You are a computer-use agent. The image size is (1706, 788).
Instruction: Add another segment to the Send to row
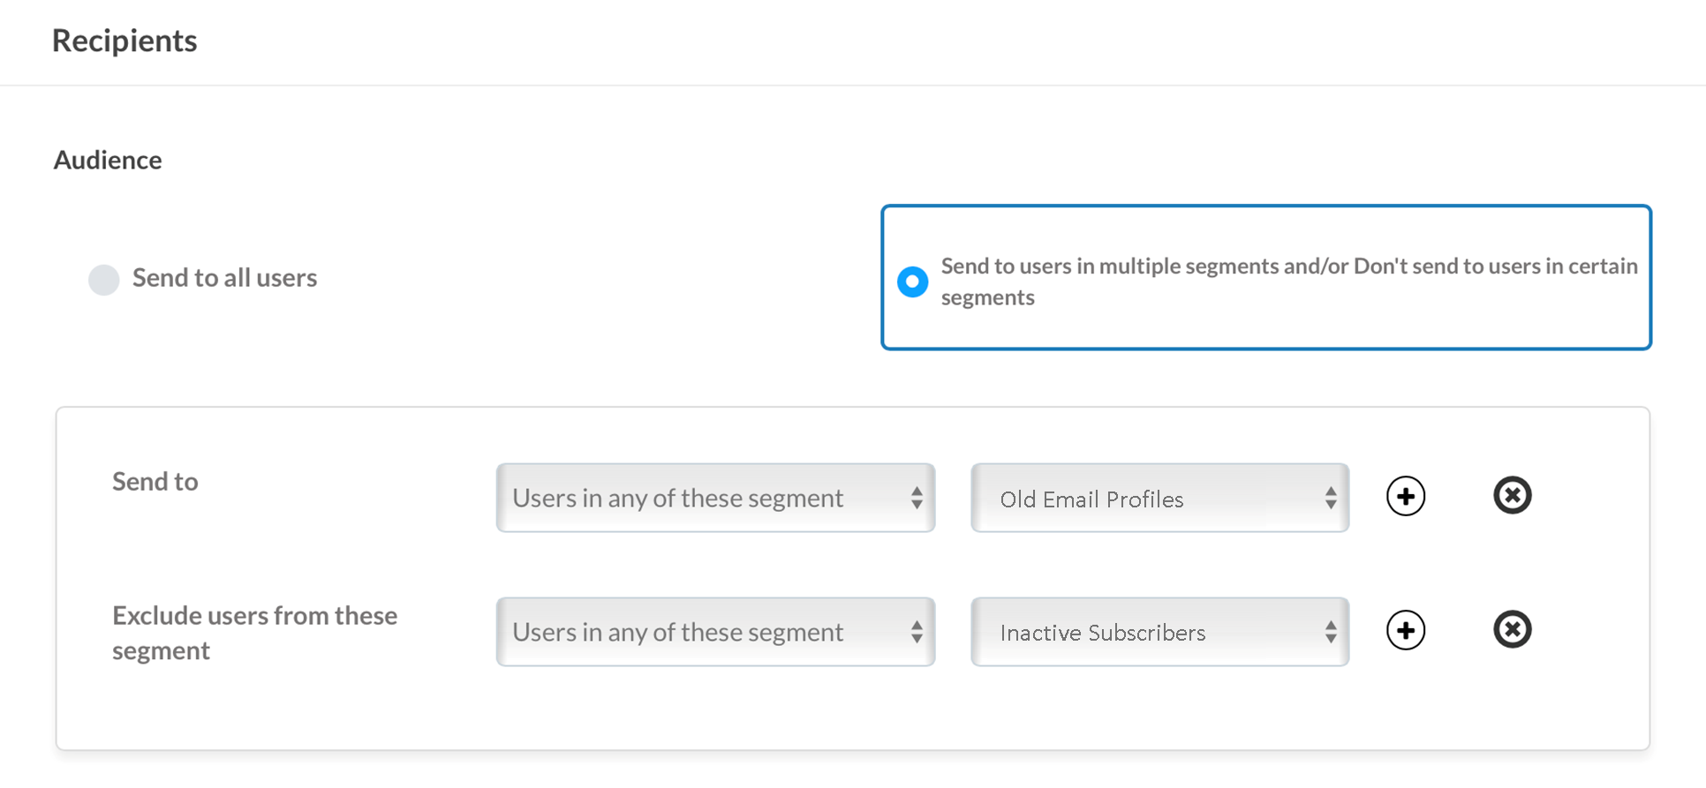point(1406,496)
